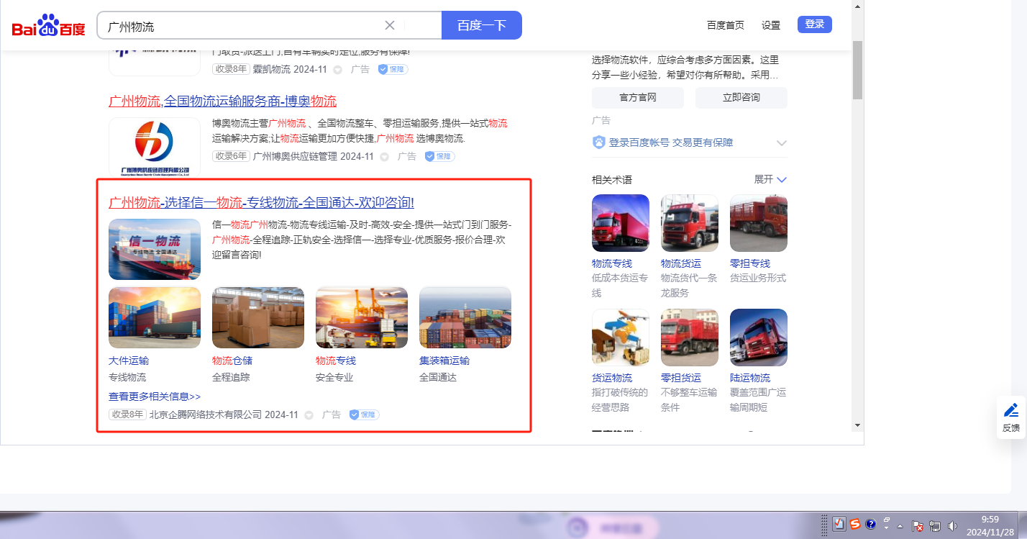This screenshot has width=1027, height=539.
Task: Click the truck image above 物流货运
Action: [x=690, y=223]
